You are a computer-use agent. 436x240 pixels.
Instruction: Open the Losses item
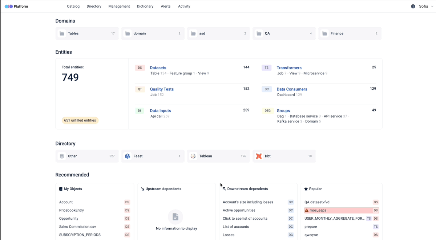pyautogui.click(x=229, y=235)
